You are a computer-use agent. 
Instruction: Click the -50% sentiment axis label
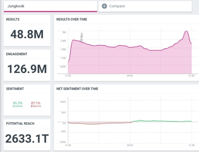[63, 131]
